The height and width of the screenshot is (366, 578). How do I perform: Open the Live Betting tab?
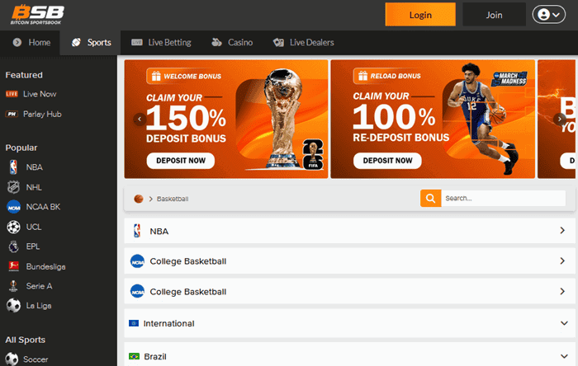point(161,43)
